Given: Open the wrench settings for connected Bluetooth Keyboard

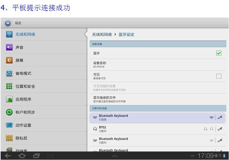Looking at the screenshot, I should coord(220,117).
